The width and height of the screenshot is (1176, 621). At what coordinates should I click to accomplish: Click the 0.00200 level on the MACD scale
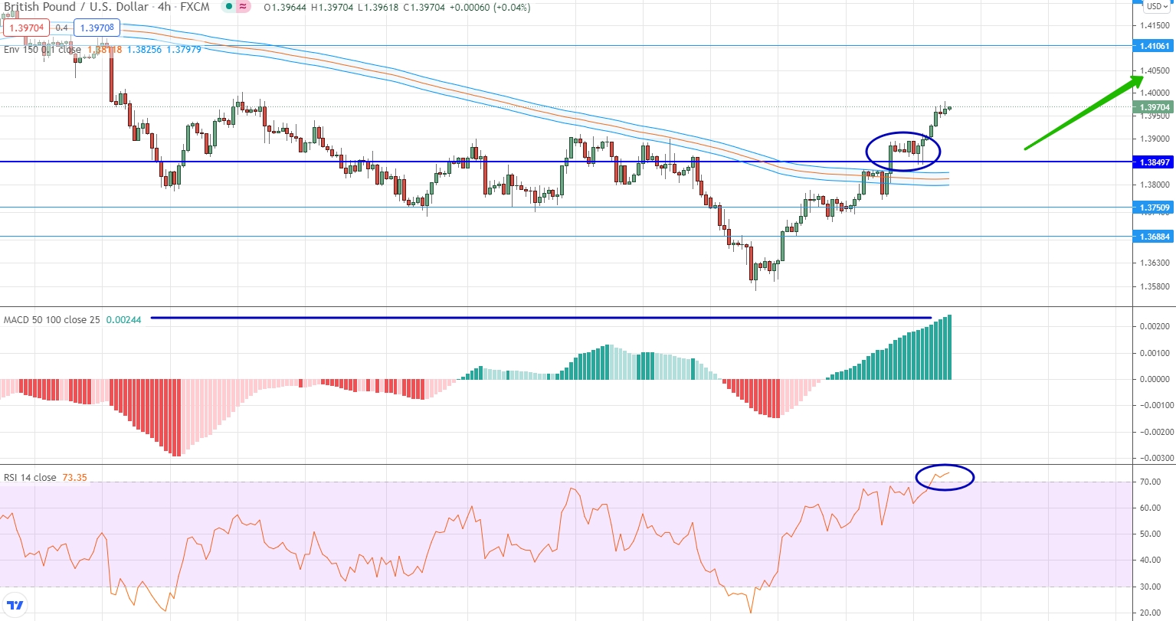pos(1155,326)
